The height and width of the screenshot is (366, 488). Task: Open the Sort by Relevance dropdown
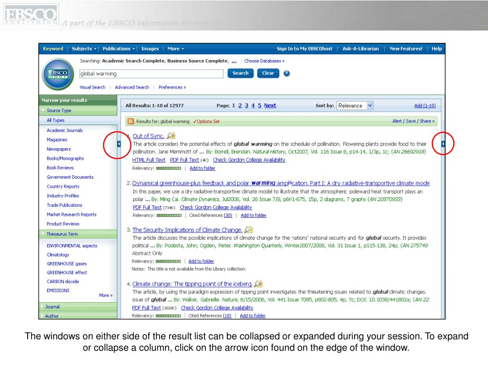355,106
